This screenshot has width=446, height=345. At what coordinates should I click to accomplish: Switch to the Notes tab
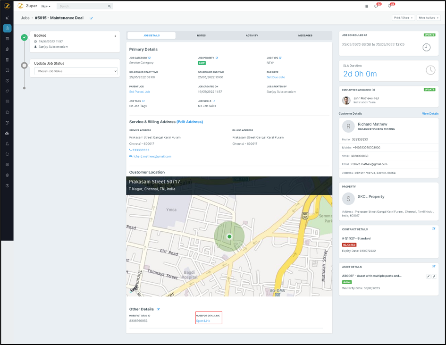pos(201,35)
